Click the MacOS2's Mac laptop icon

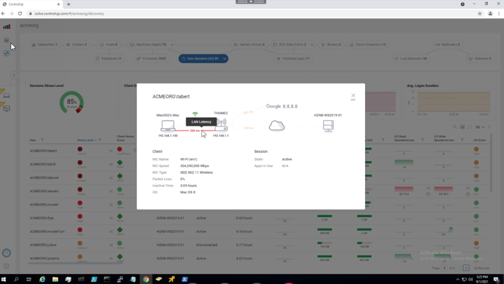pos(168,126)
